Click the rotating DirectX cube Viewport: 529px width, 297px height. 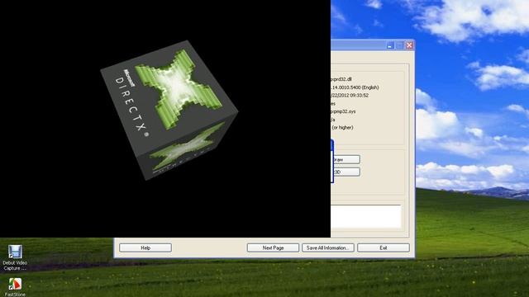click(x=169, y=110)
